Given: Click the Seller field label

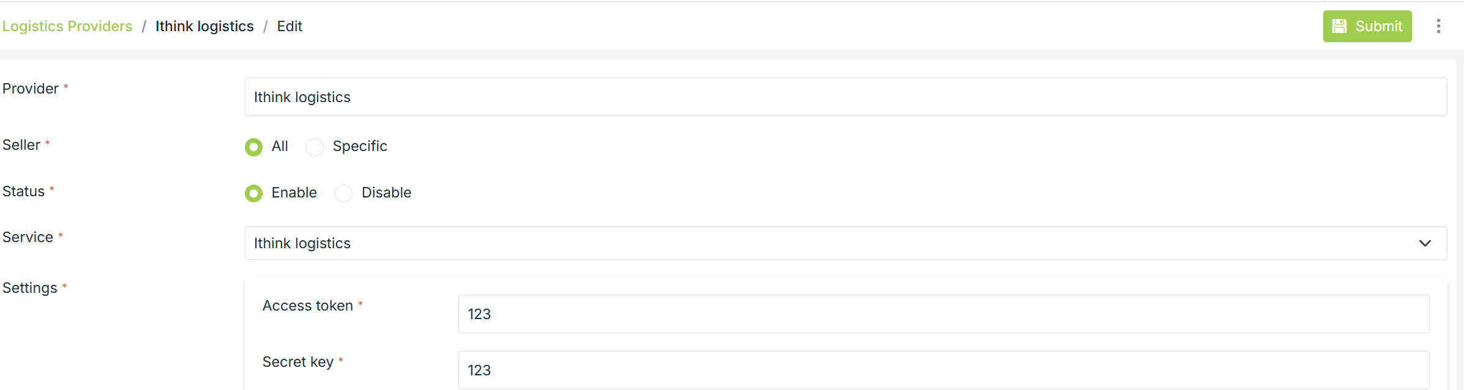Looking at the screenshot, I should 21,145.
